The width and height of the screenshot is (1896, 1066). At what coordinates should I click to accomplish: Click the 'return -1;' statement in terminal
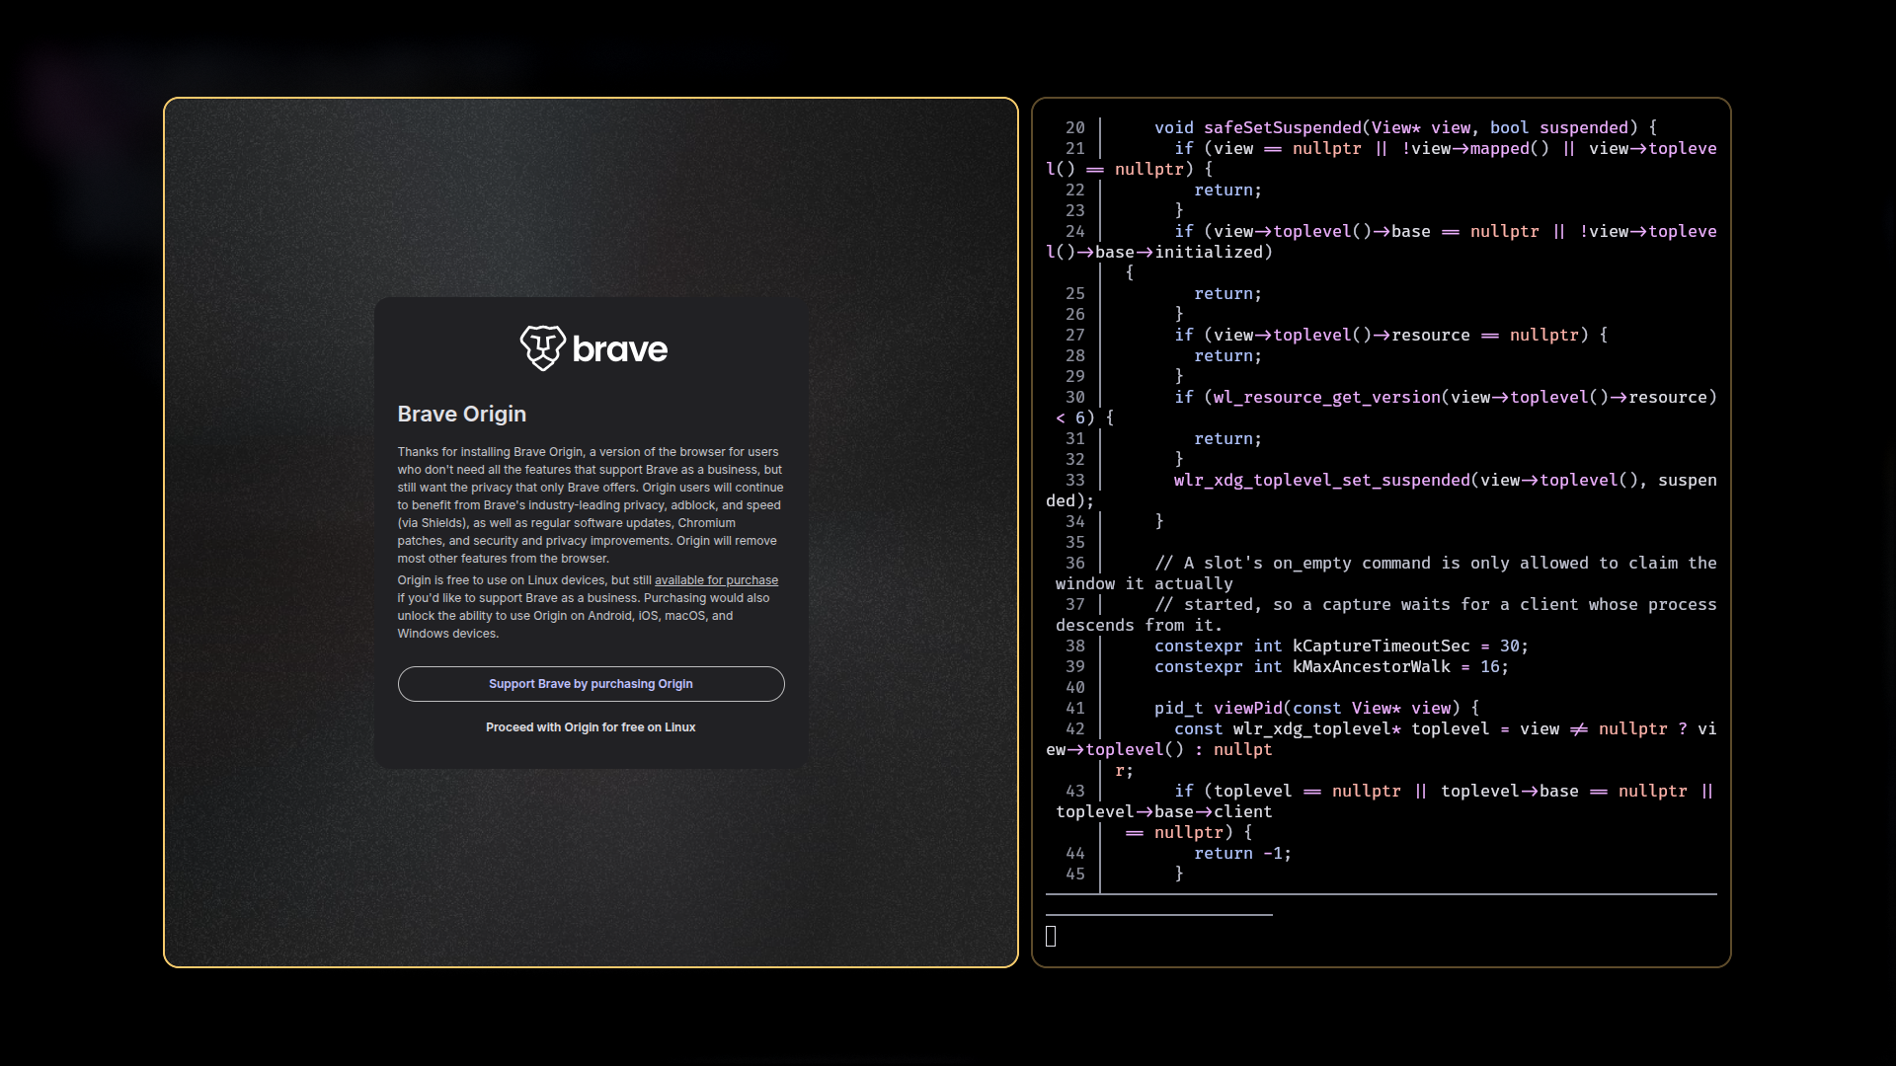pos(1242,853)
